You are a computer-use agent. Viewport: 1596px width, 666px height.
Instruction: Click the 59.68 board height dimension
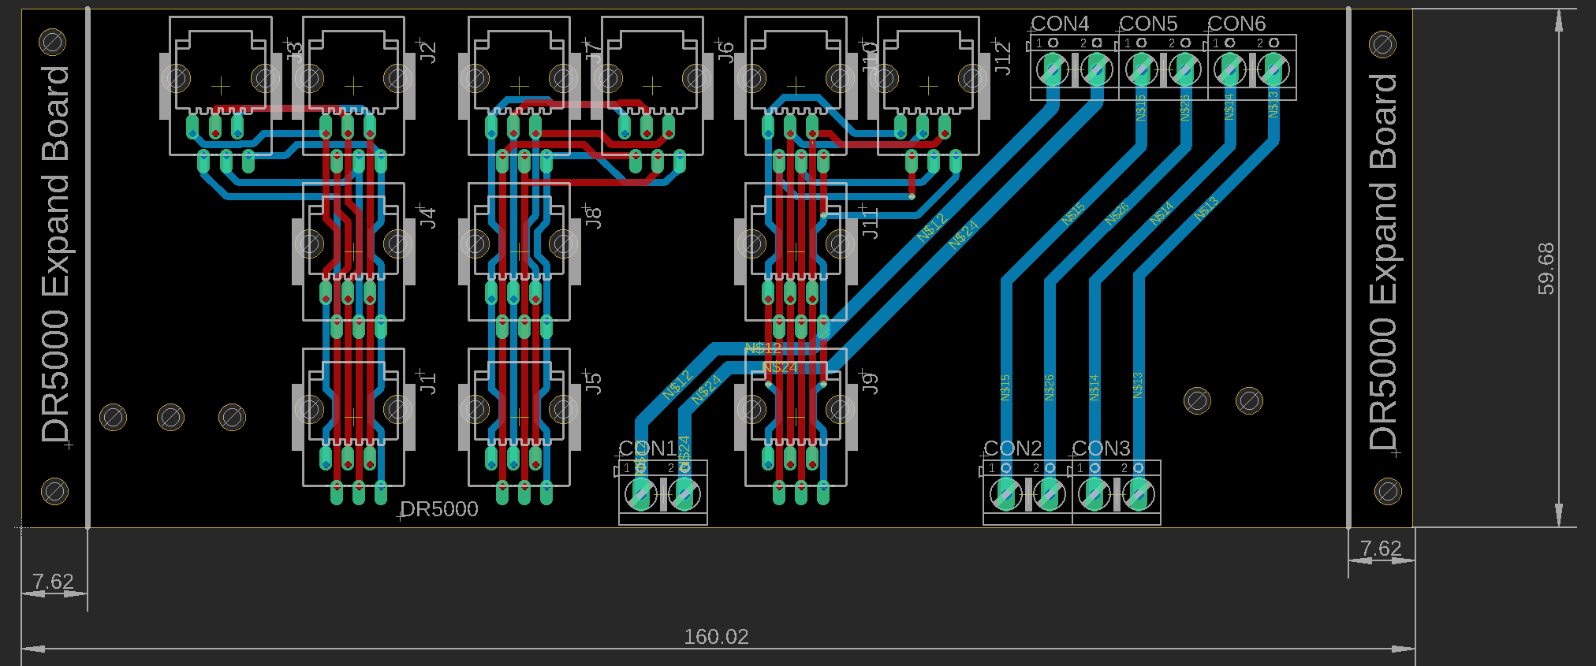click(1546, 269)
